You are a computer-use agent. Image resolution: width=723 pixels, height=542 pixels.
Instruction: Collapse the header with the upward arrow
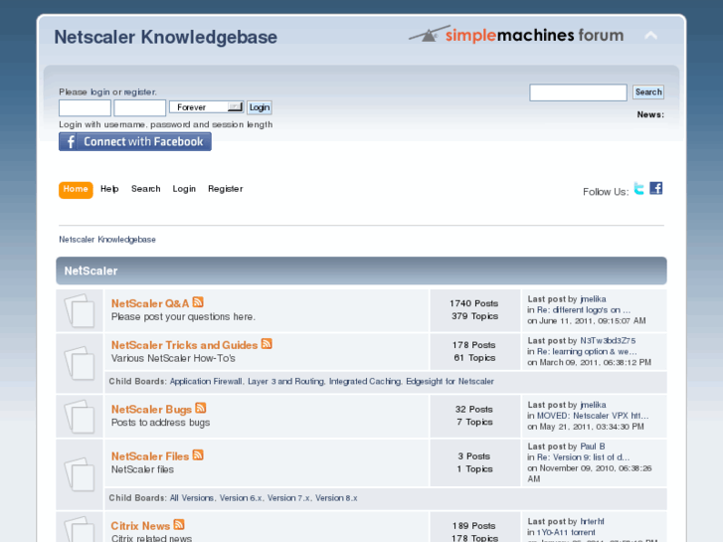point(650,36)
